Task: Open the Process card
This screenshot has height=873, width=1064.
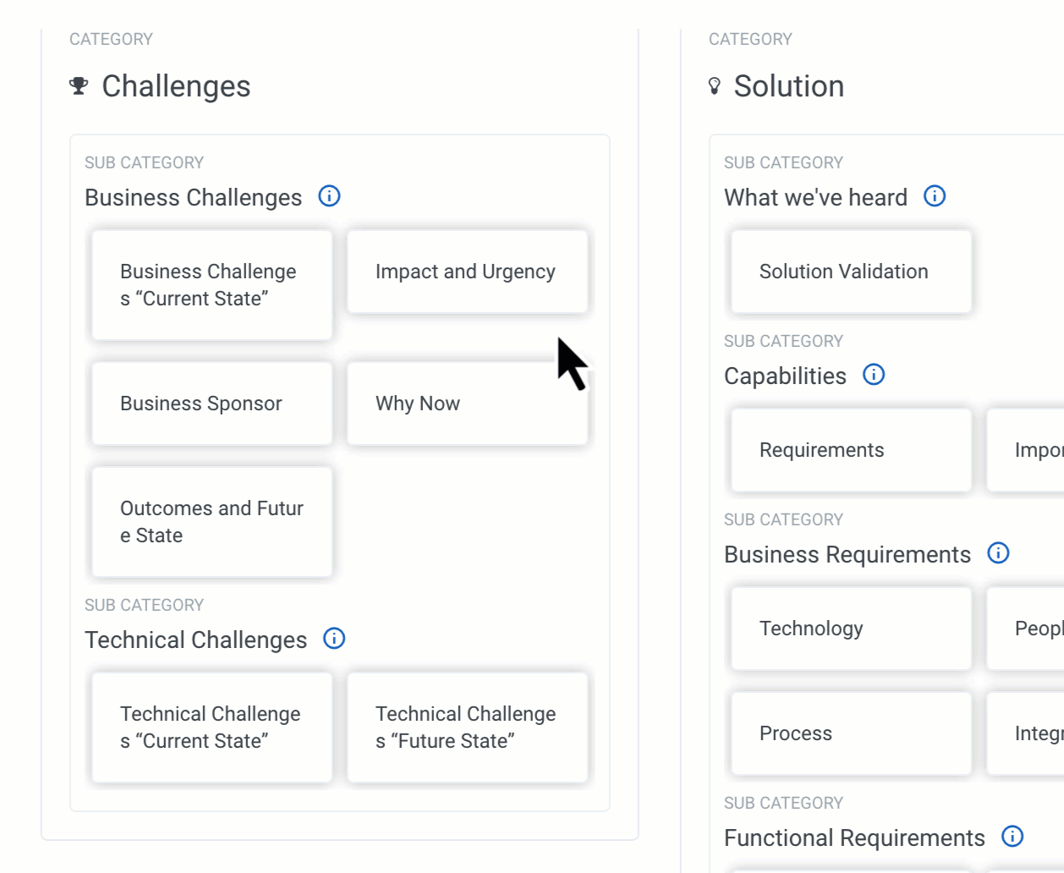Action: pyautogui.click(x=851, y=733)
